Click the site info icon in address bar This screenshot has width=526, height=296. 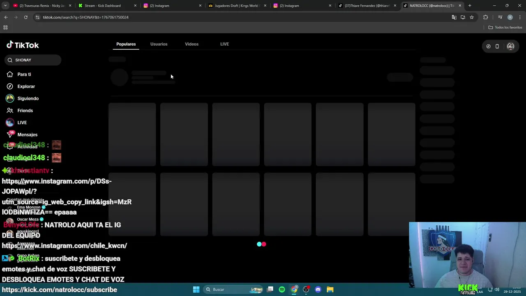pos(37,17)
